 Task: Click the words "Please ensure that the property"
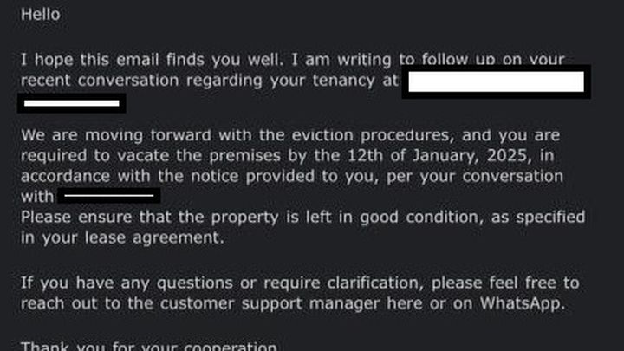click(149, 218)
